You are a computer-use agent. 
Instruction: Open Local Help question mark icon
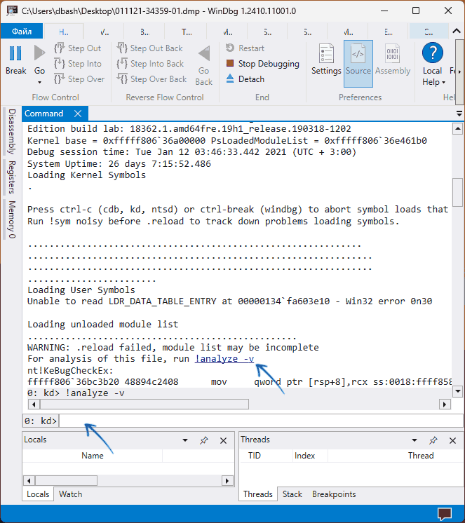pos(433,53)
